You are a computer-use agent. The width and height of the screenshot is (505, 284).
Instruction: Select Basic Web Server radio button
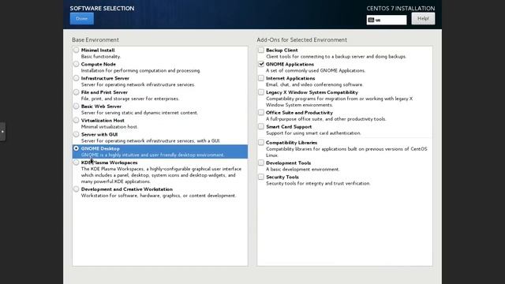click(76, 106)
